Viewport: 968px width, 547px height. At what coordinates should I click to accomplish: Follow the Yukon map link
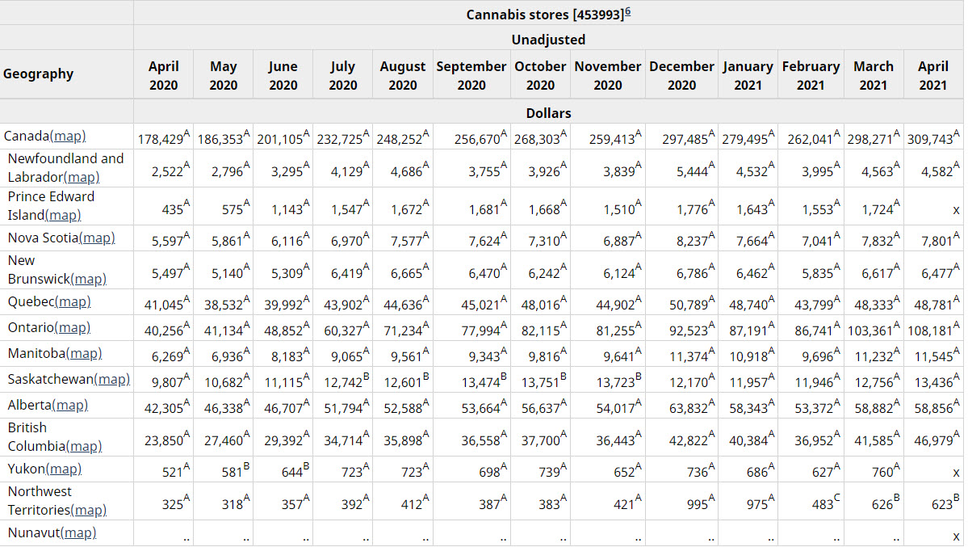coord(64,469)
